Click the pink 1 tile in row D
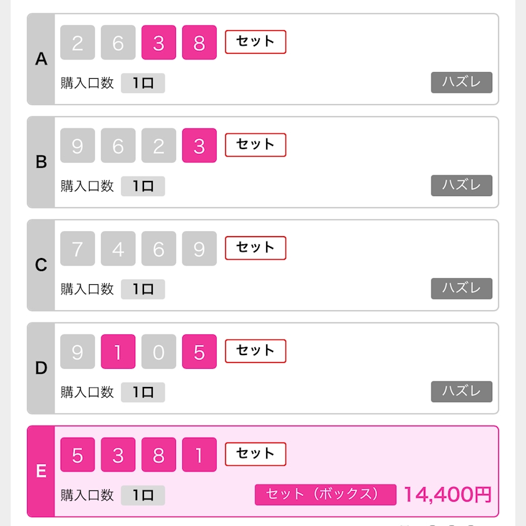 coord(118,352)
